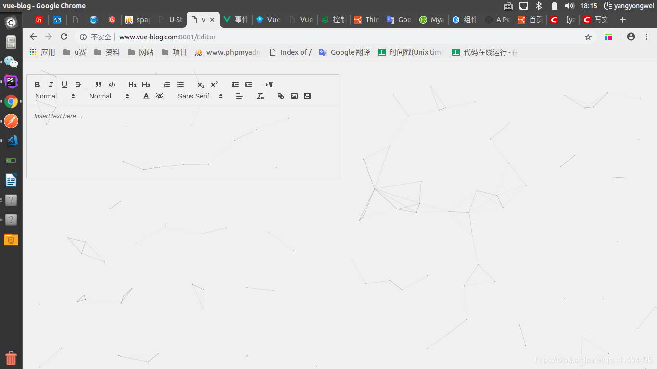Viewport: 657px width, 369px height.
Task: Open the Google 翻译 bookmark
Action: [x=345, y=52]
